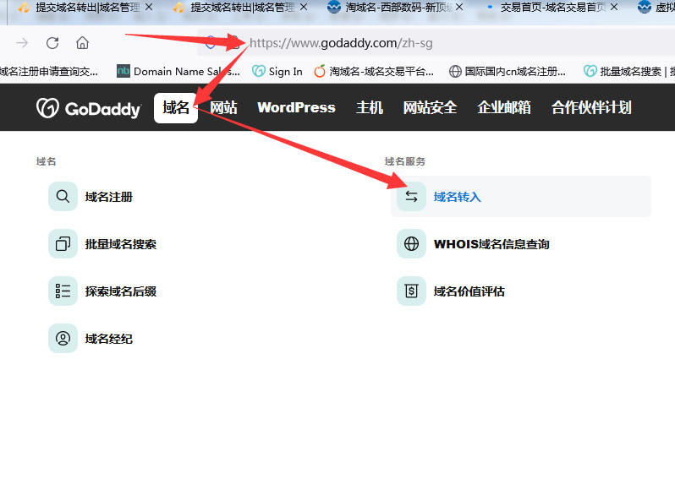Click the transfer arrows icon beside 域名转入
Screen dimensions: 675x484
click(x=411, y=197)
